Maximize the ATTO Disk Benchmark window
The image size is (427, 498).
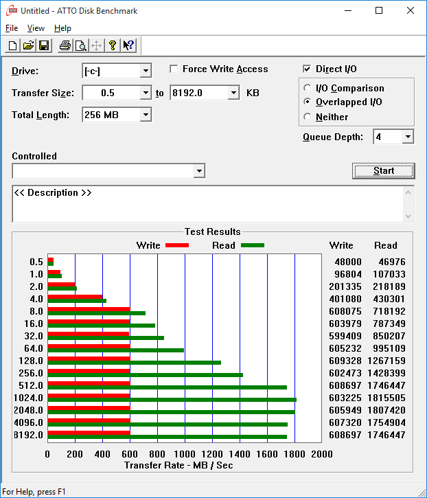379,10
